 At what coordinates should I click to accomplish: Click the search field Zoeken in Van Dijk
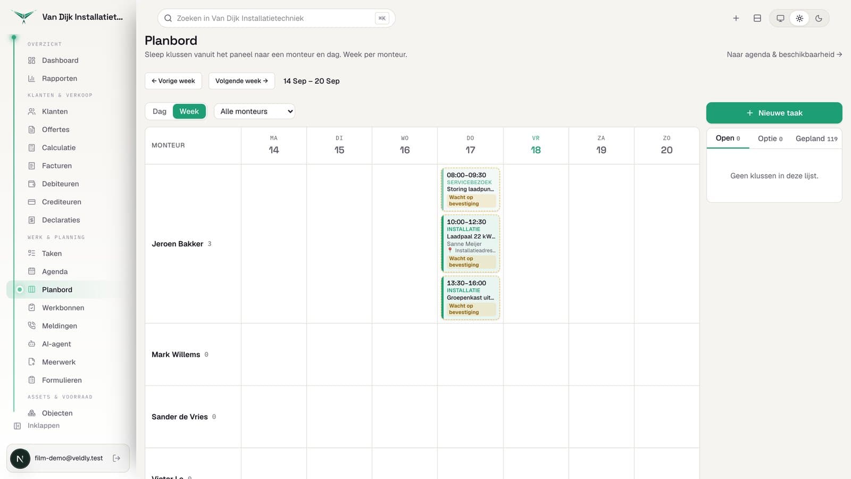click(276, 19)
